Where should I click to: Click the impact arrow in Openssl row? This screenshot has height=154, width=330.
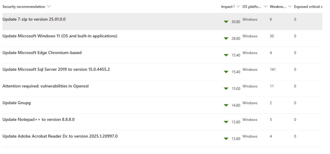[x=226, y=89]
